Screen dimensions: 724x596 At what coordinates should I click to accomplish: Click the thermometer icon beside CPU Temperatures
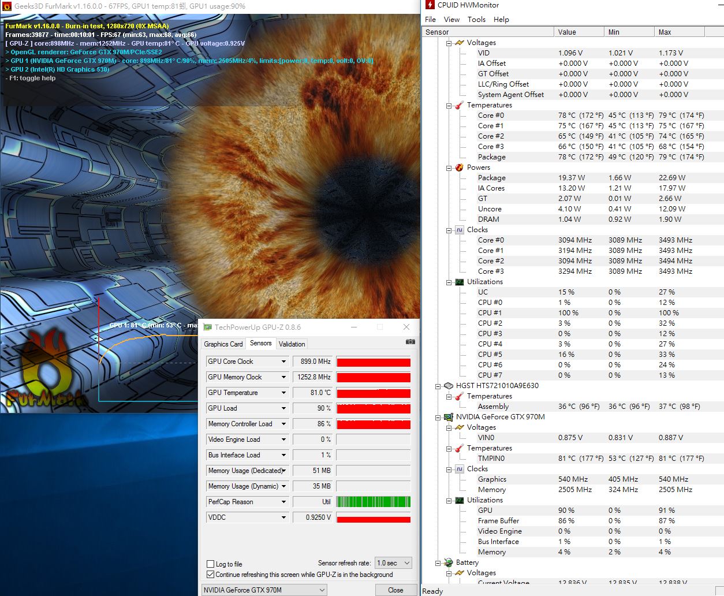pos(460,105)
